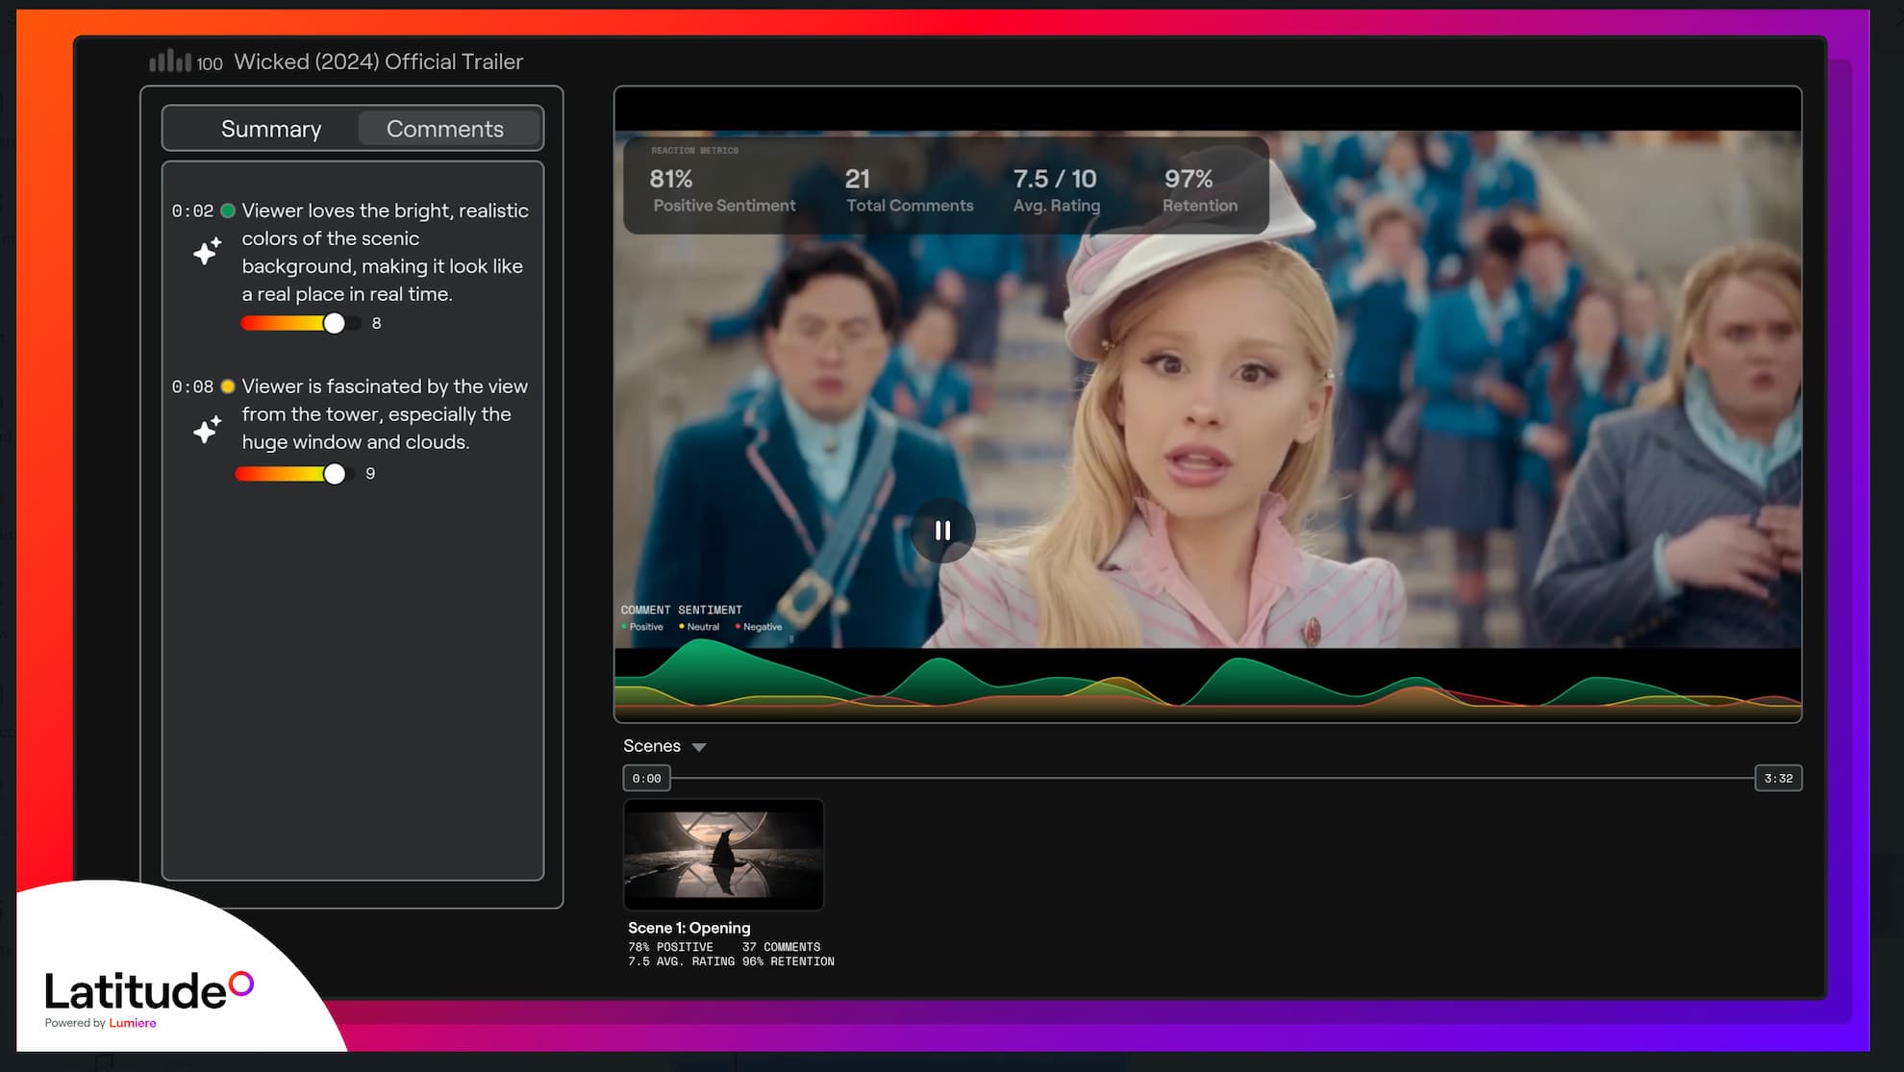
Task: Click the 21 Total Comments metric
Action: coord(910,190)
